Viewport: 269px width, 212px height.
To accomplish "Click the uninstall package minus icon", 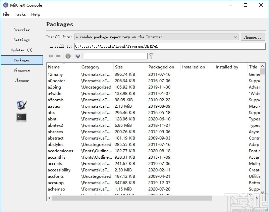I will [x=58, y=56].
